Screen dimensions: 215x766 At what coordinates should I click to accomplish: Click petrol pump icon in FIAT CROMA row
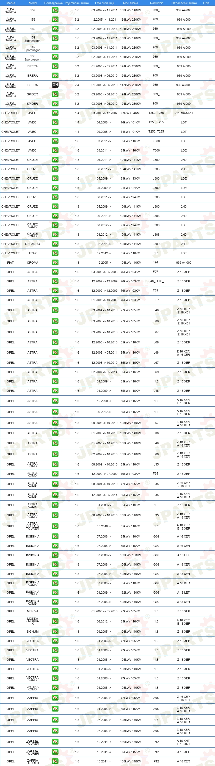55,263
